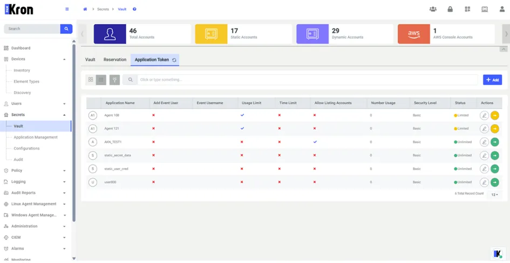Screen dimensions: 510x263
Task: Click the magnifier icon beside the filter input
Action: click(130, 80)
